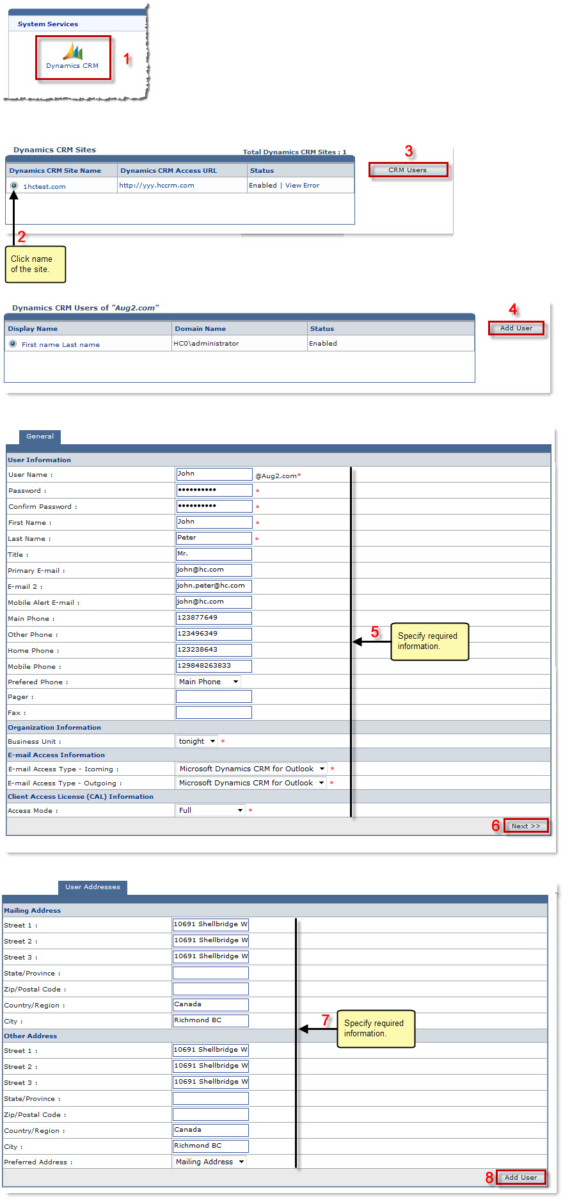
Task: Open the Business Unit dropdown
Action: pyautogui.click(x=197, y=741)
